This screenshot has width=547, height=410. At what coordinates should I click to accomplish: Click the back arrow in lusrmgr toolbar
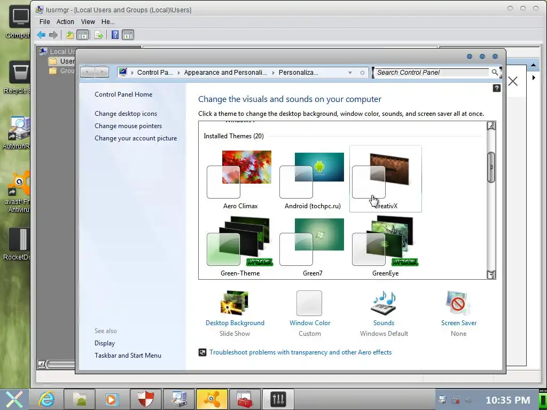[x=41, y=35]
